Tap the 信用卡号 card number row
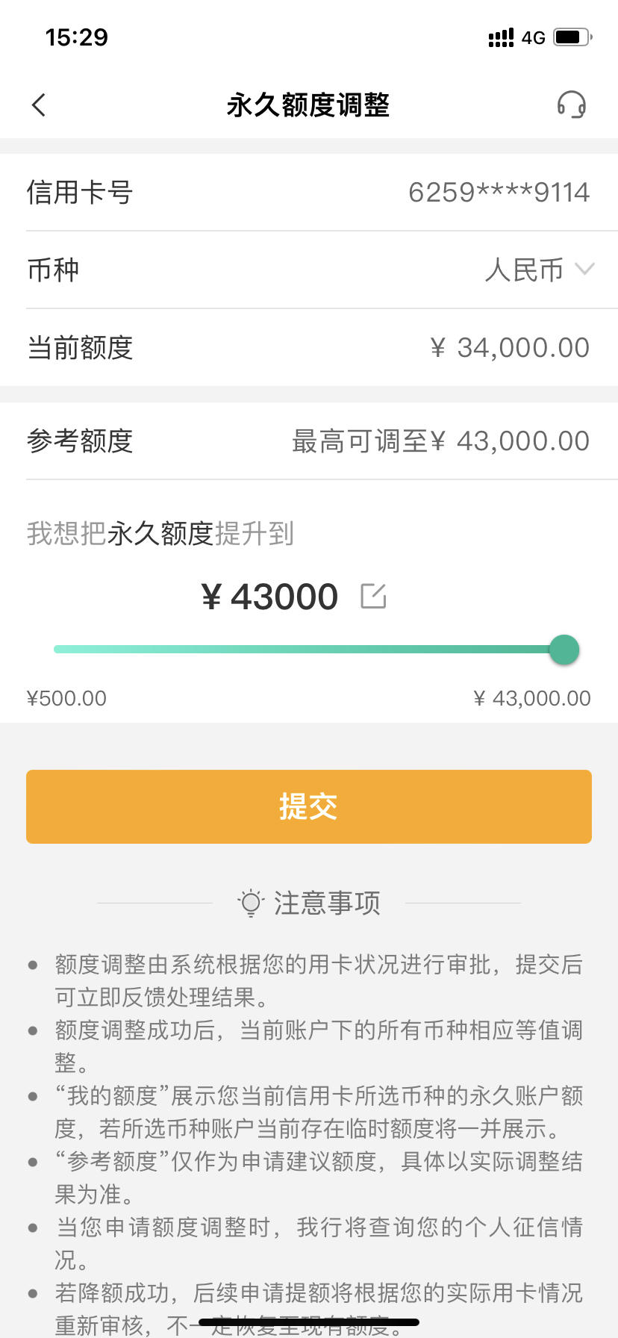The image size is (618, 1338). click(309, 192)
